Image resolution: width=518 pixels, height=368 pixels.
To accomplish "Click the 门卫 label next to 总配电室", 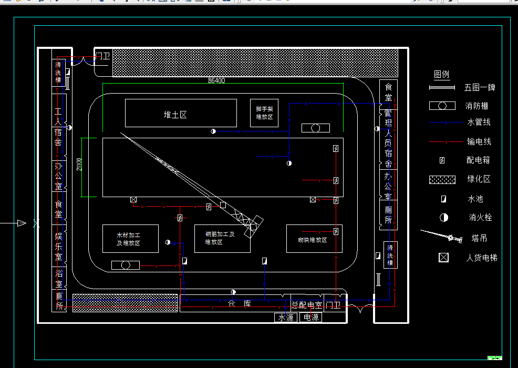I will [x=333, y=305].
